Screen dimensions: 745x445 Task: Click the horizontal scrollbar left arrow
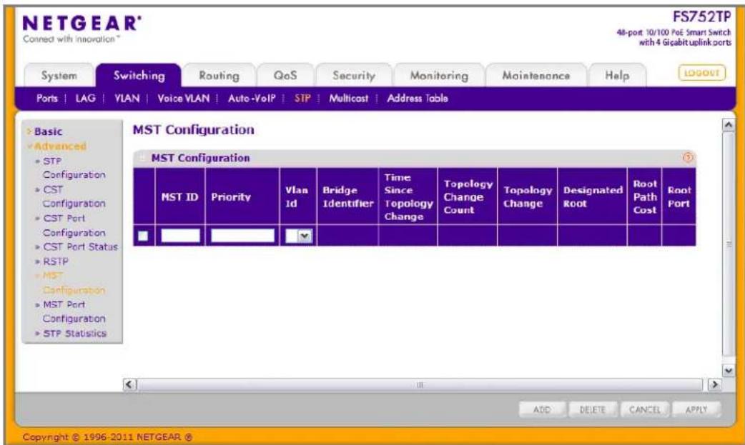(x=129, y=385)
